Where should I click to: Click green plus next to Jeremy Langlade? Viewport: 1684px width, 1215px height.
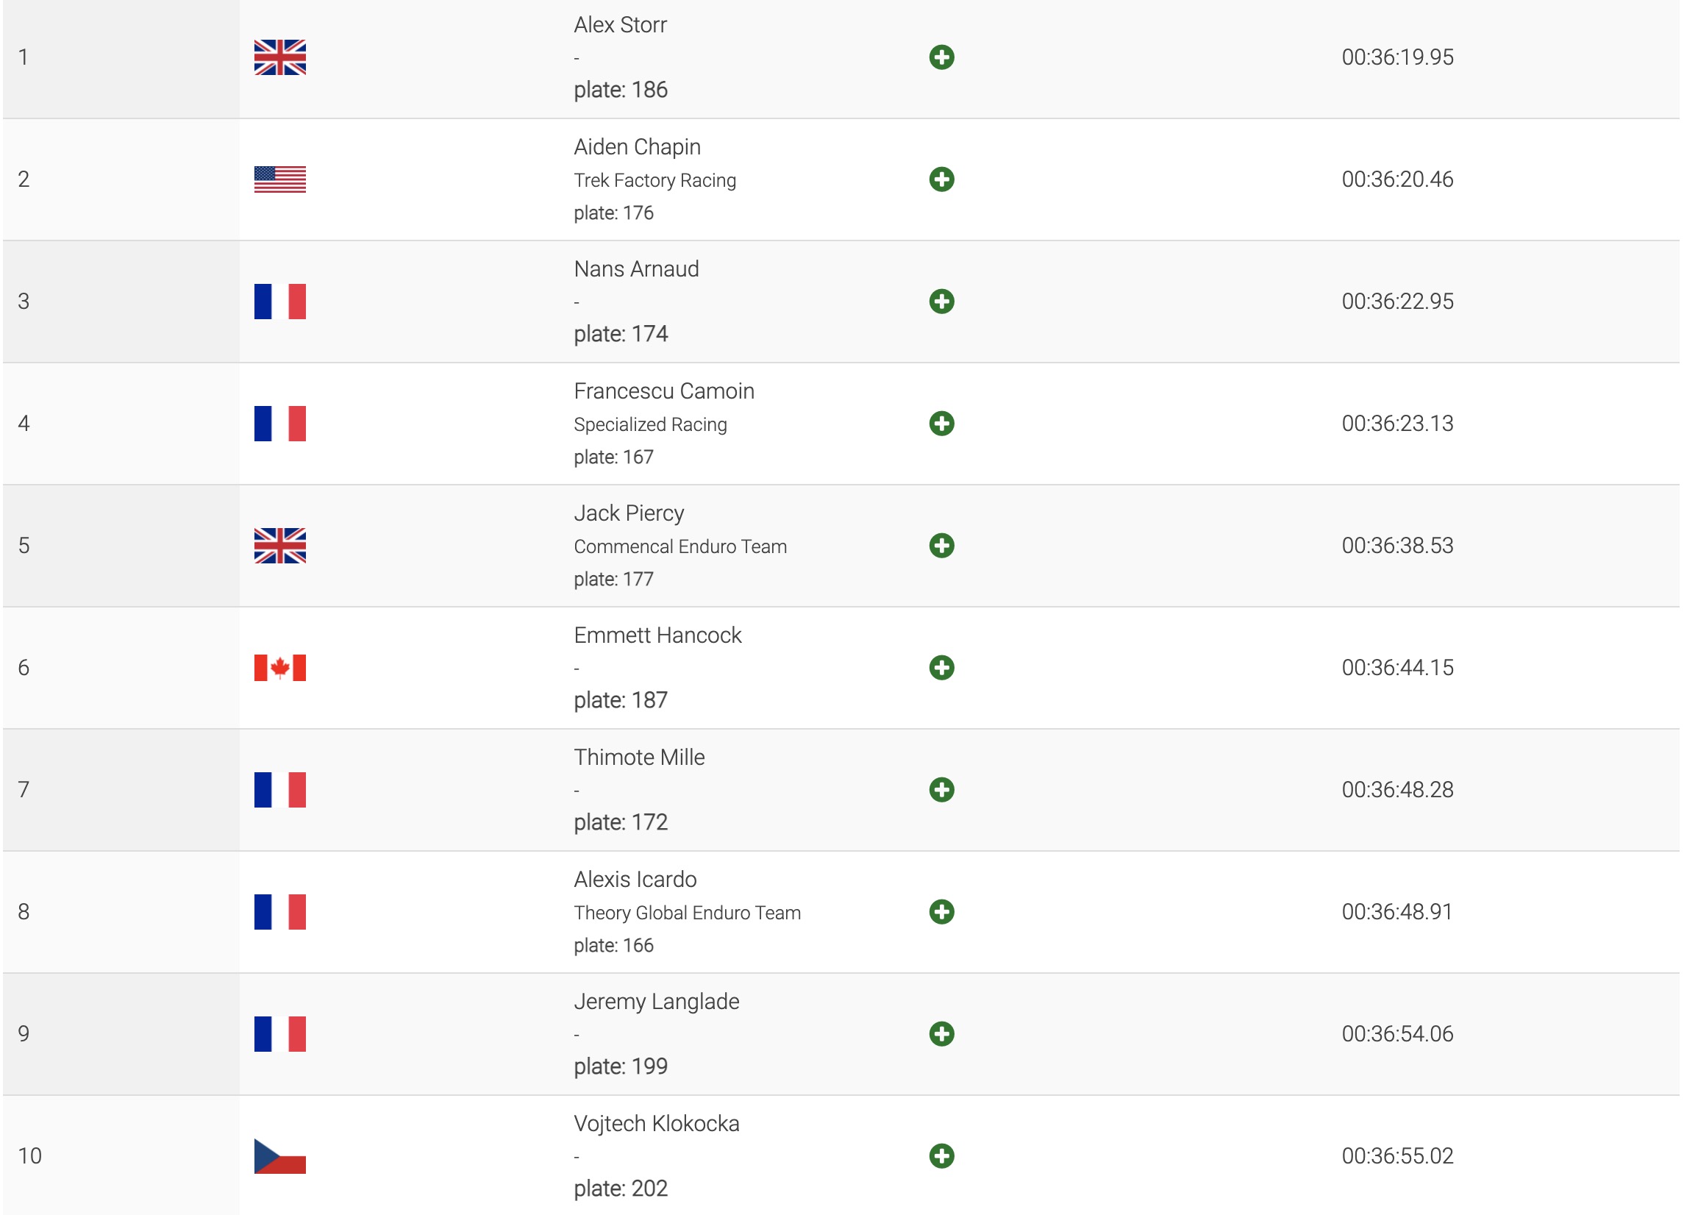tap(941, 1034)
